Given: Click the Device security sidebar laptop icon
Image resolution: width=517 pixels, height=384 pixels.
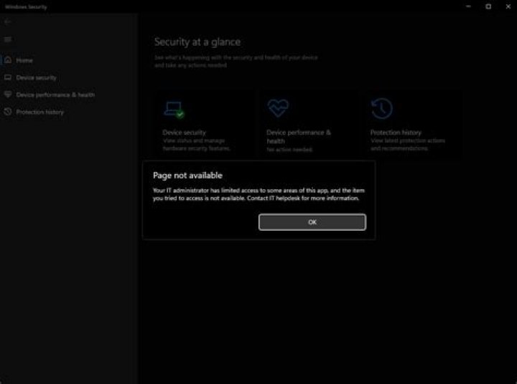Looking at the screenshot, I should [x=8, y=77].
